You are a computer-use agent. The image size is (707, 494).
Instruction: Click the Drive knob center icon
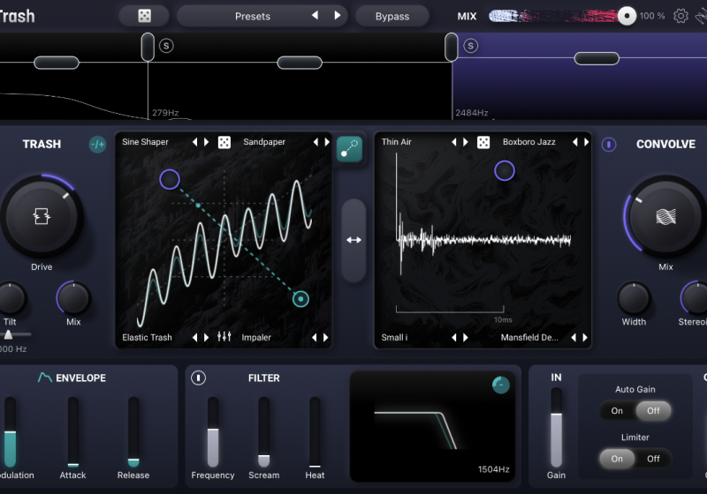point(42,216)
